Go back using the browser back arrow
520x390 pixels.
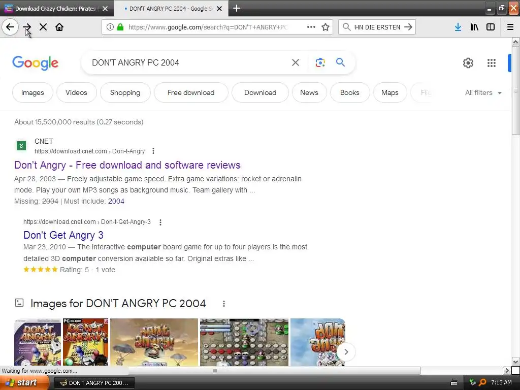tap(10, 27)
